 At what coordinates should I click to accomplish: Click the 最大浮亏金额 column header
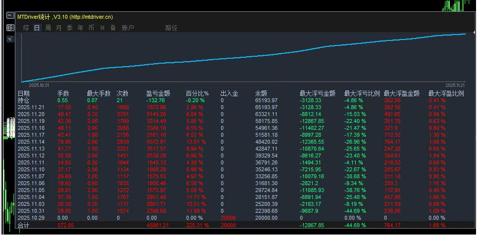pos(318,93)
